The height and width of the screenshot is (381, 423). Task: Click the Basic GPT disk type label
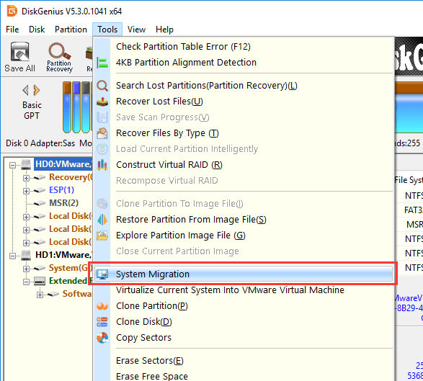pos(32,110)
